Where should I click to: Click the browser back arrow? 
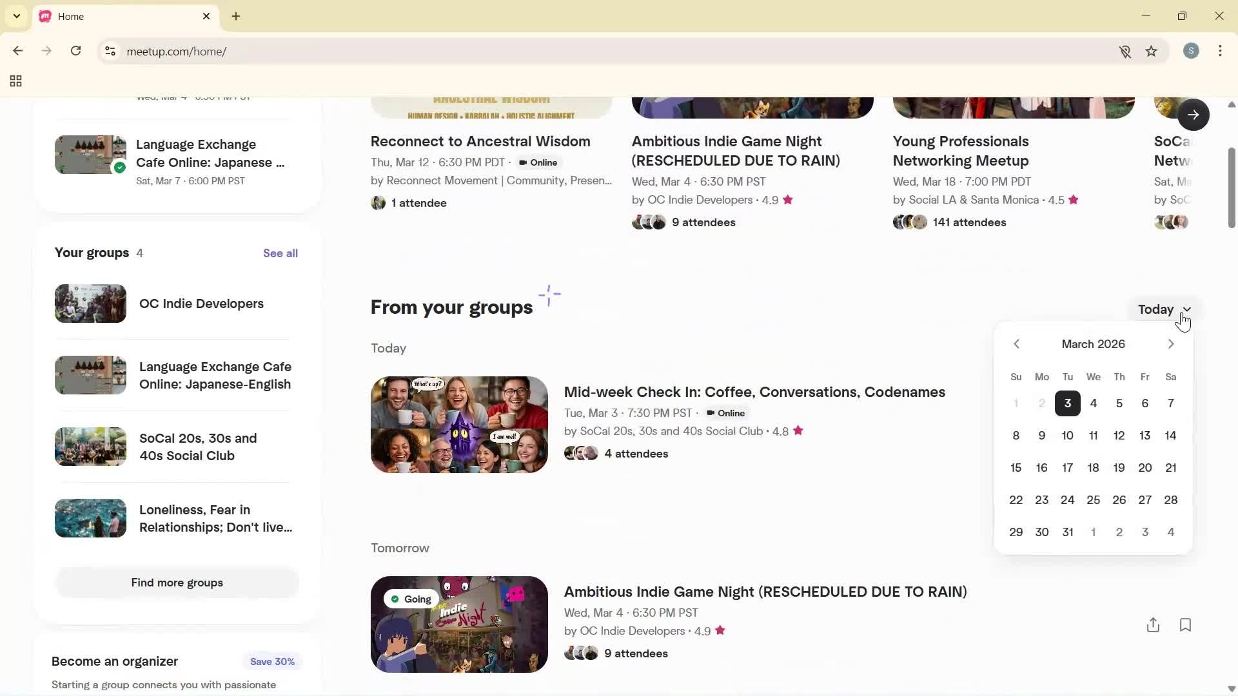(x=17, y=51)
